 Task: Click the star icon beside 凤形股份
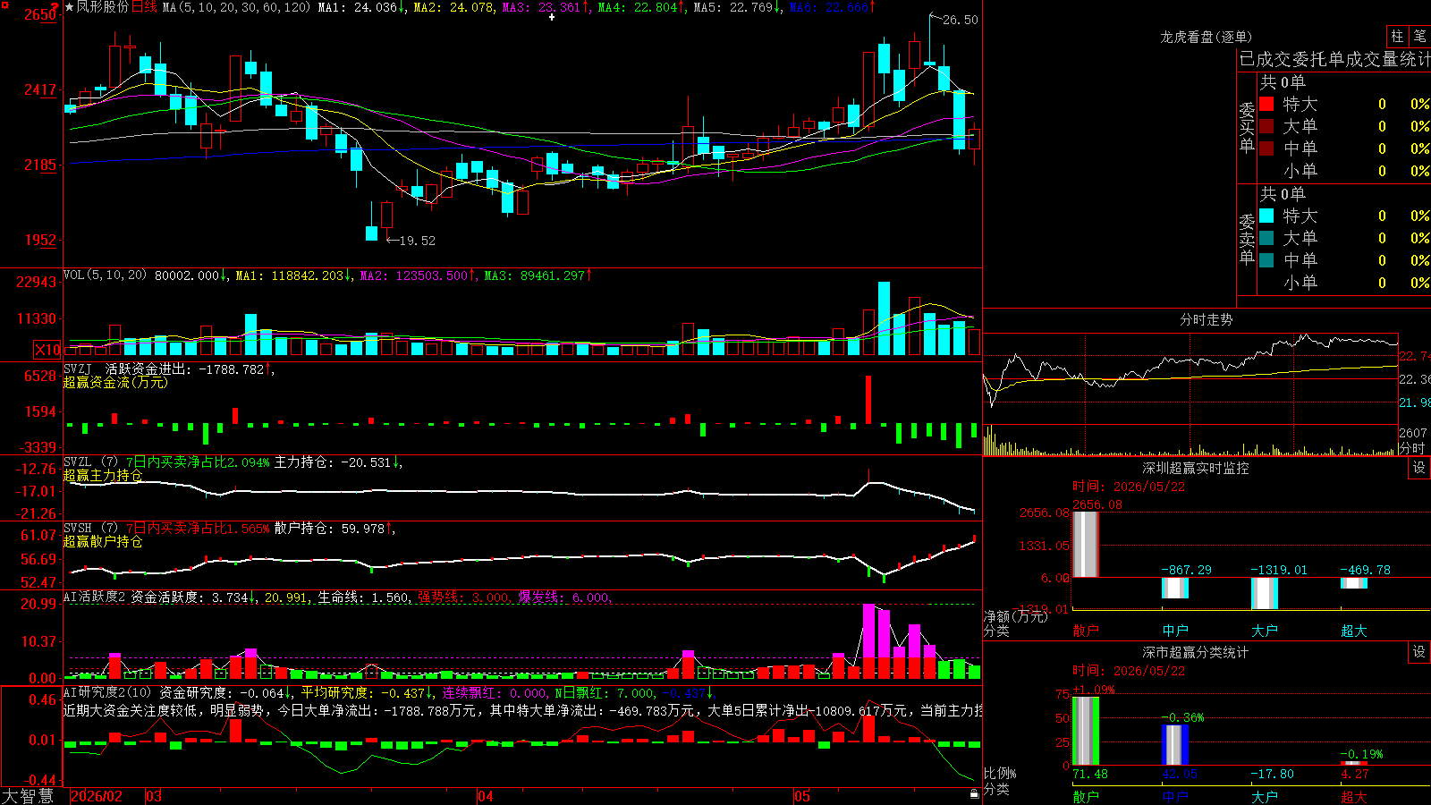click(69, 7)
